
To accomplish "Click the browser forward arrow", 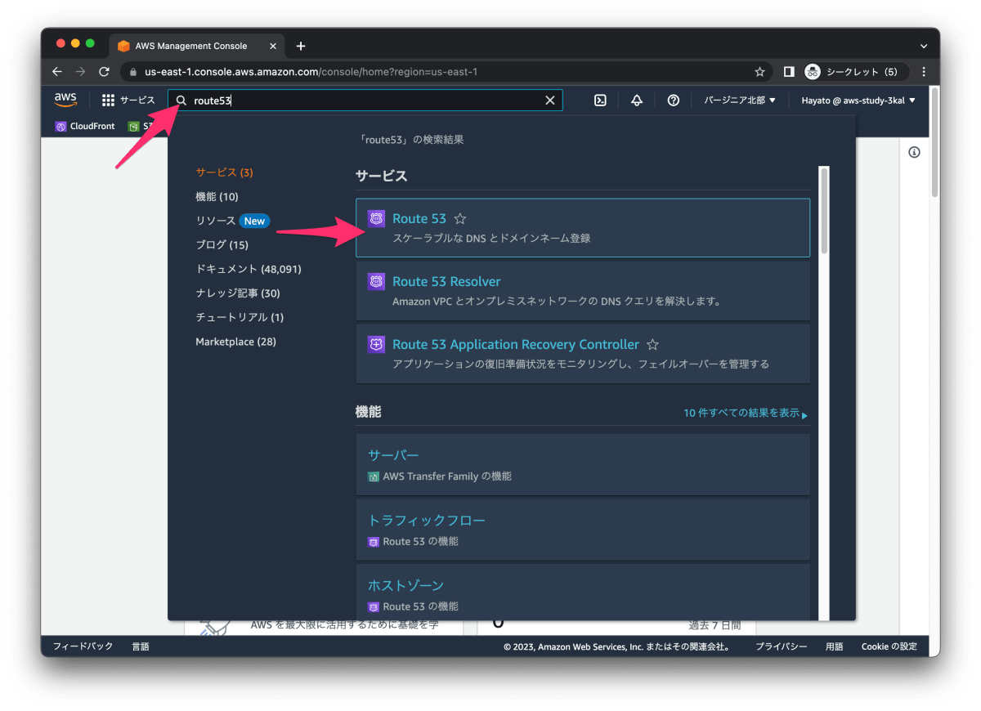I will point(80,72).
